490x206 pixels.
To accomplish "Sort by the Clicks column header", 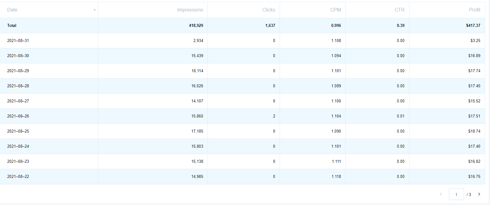I will coord(269,10).
